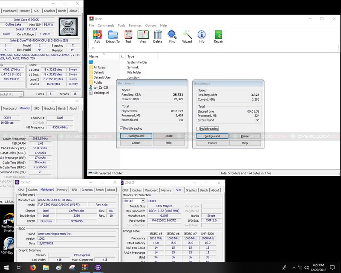Viewport: 341px width, 273px height.
Task: Click the F4-3200C15-8GTZ part number
Action: pos(164,221)
